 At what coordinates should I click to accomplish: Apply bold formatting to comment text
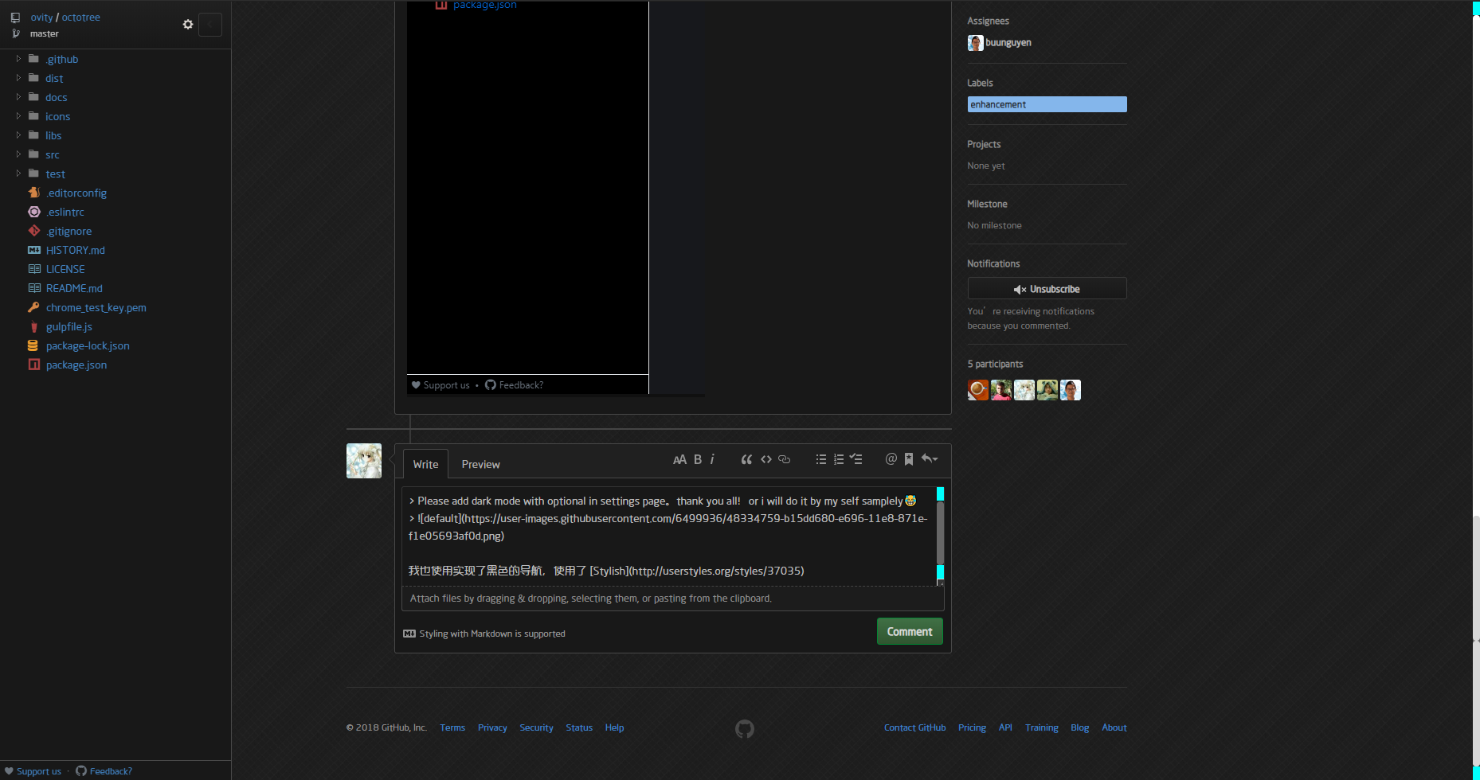(x=697, y=459)
